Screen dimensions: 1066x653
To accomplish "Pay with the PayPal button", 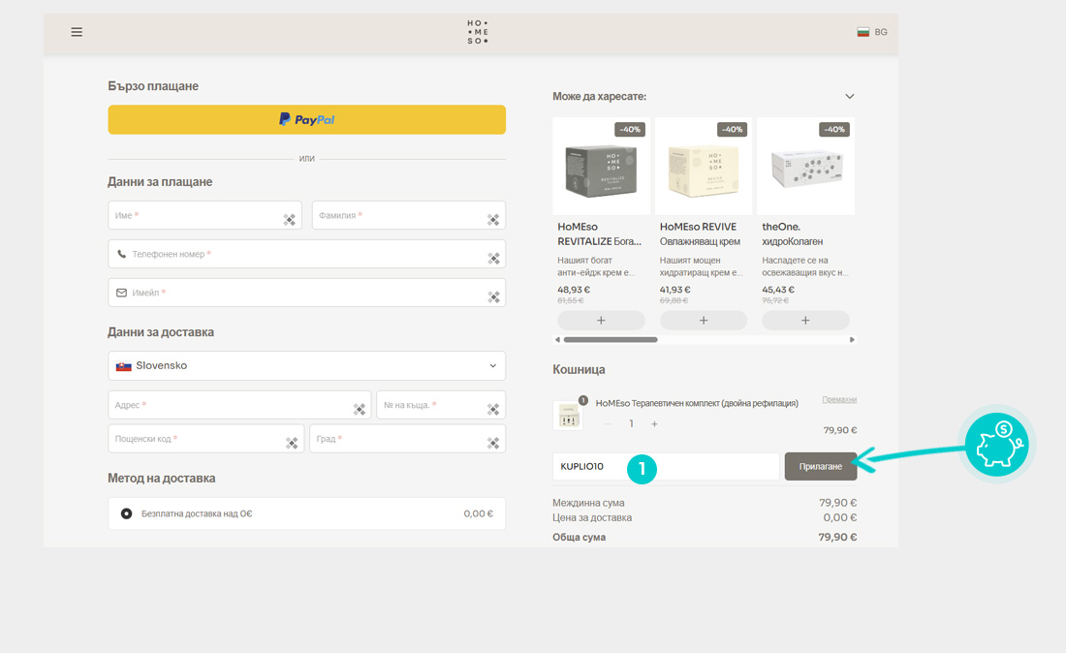I will coord(306,119).
